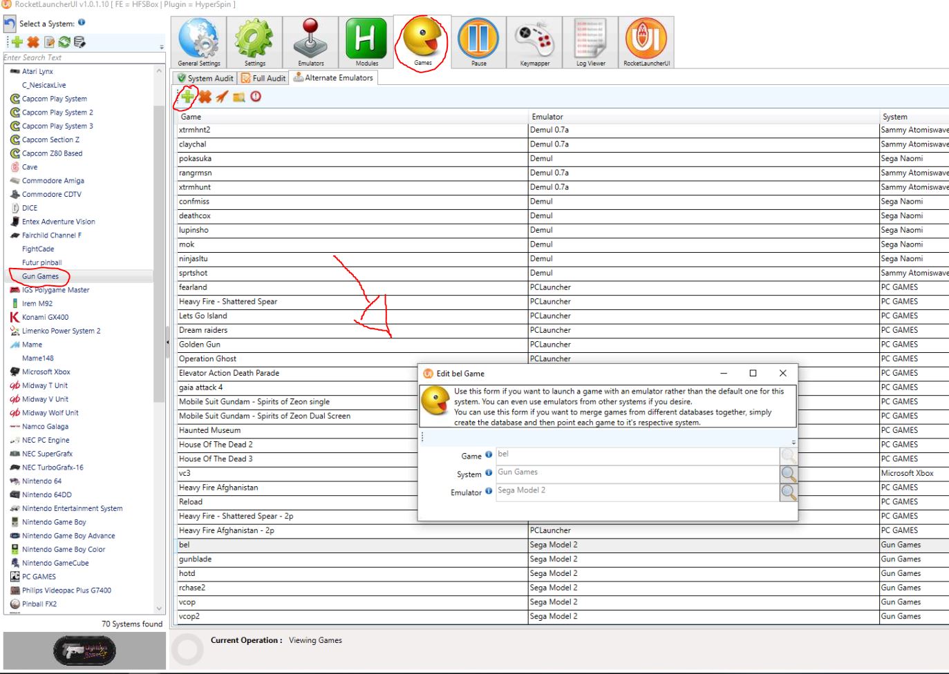Select the gunblade row in games table
This screenshot has width=949, height=674.
196,559
